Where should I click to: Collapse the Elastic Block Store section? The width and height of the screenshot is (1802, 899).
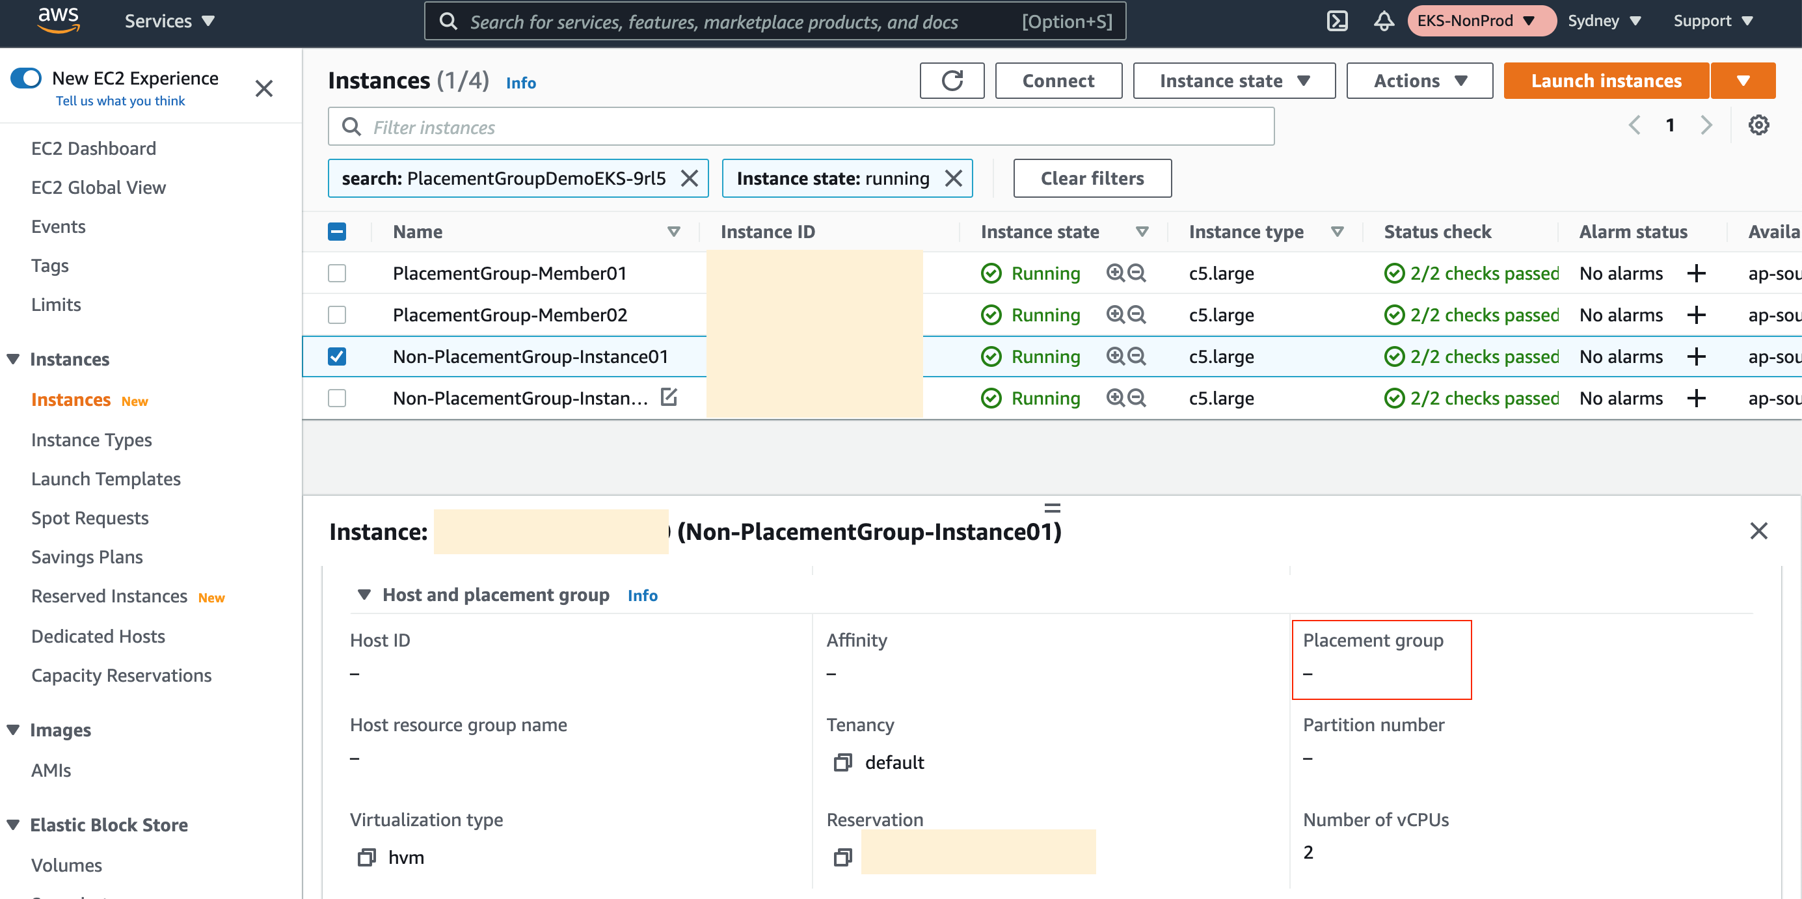pyautogui.click(x=13, y=825)
